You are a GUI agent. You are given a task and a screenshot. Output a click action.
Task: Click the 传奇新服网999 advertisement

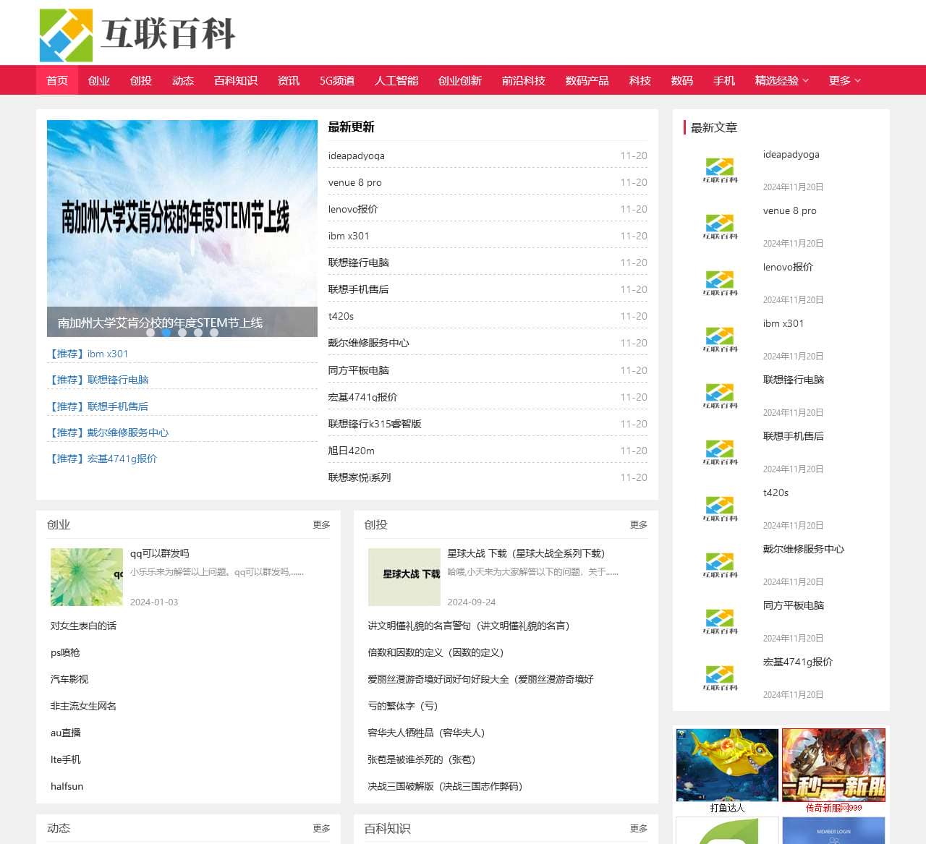point(833,771)
